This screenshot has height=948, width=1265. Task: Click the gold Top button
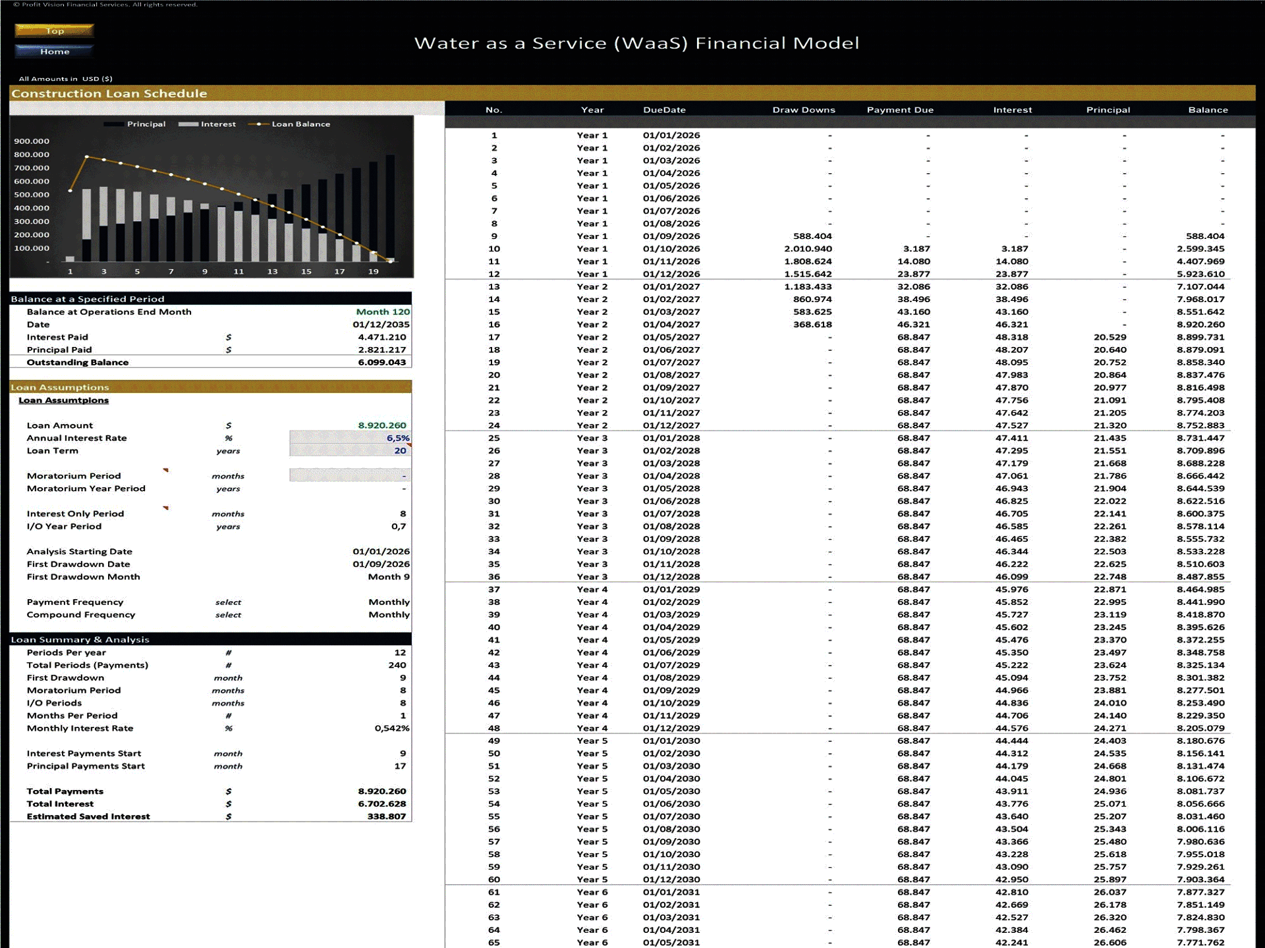[x=55, y=30]
